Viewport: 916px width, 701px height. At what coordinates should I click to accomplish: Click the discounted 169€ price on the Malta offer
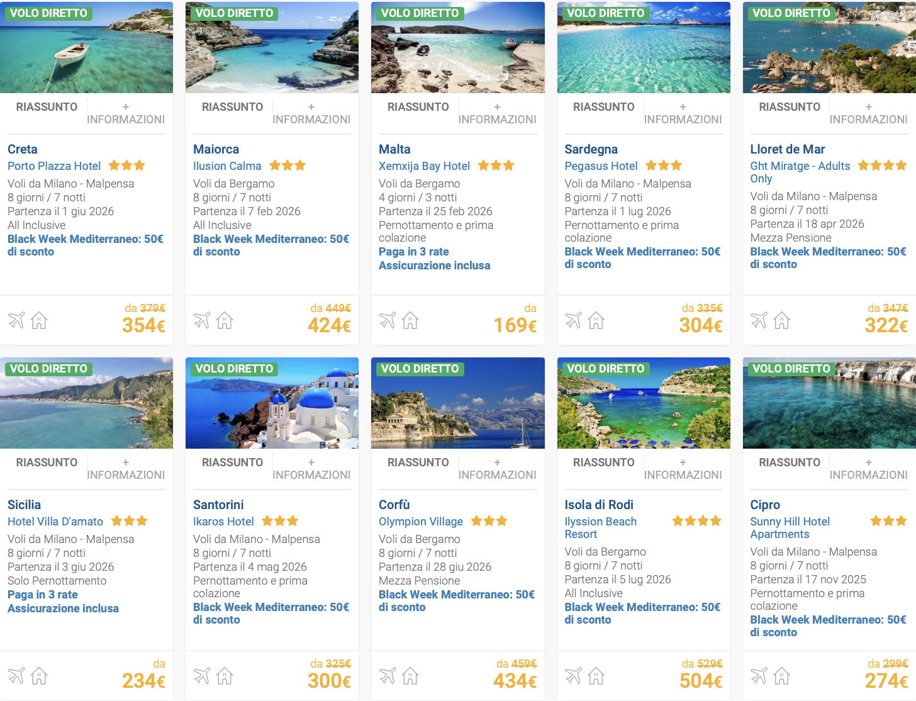(x=515, y=325)
